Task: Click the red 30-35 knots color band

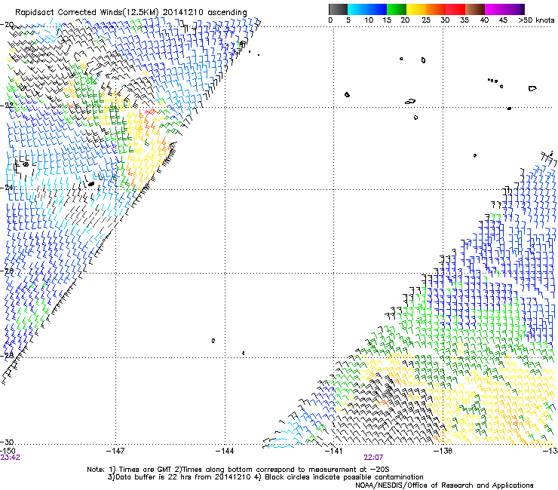Action: [x=455, y=9]
